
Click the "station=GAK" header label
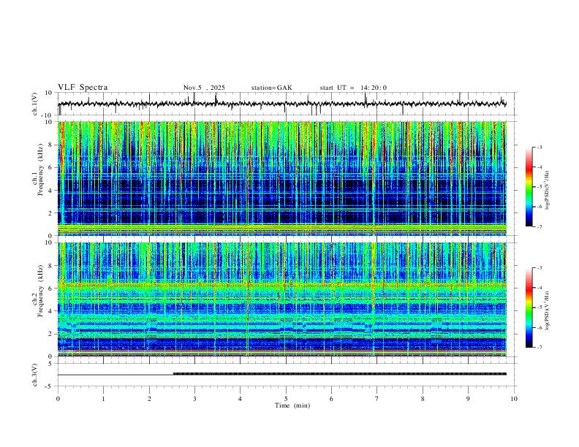[x=272, y=88]
